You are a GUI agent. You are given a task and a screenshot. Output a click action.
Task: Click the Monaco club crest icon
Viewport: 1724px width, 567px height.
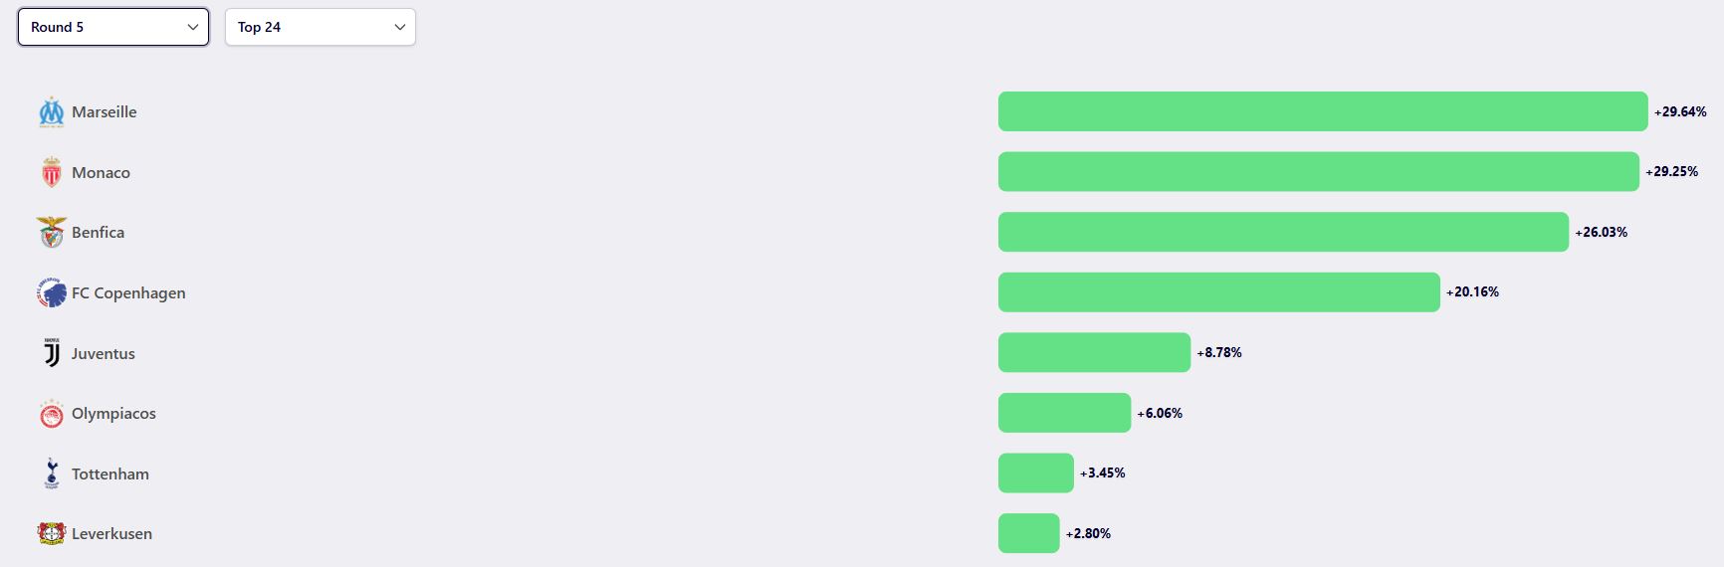51,173
